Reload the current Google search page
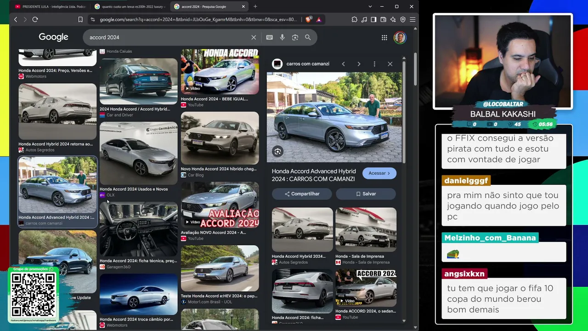 pos(35,19)
